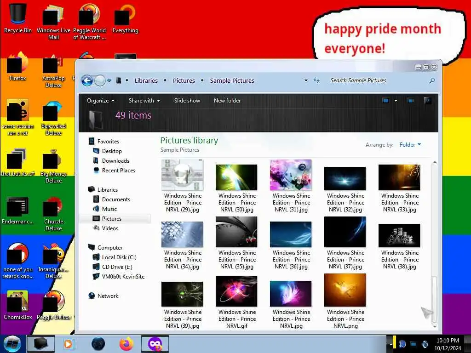
Task: Select thumbnail NRVL (33).jpg
Action: 399,177
